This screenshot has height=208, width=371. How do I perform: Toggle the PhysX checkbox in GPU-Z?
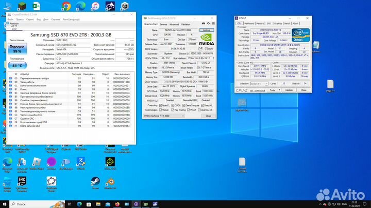(189, 110)
